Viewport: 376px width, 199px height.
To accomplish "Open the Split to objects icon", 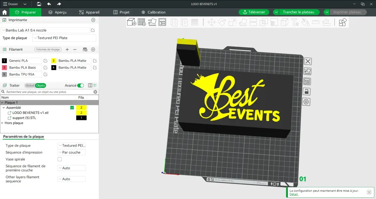I will click(x=174, y=22).
